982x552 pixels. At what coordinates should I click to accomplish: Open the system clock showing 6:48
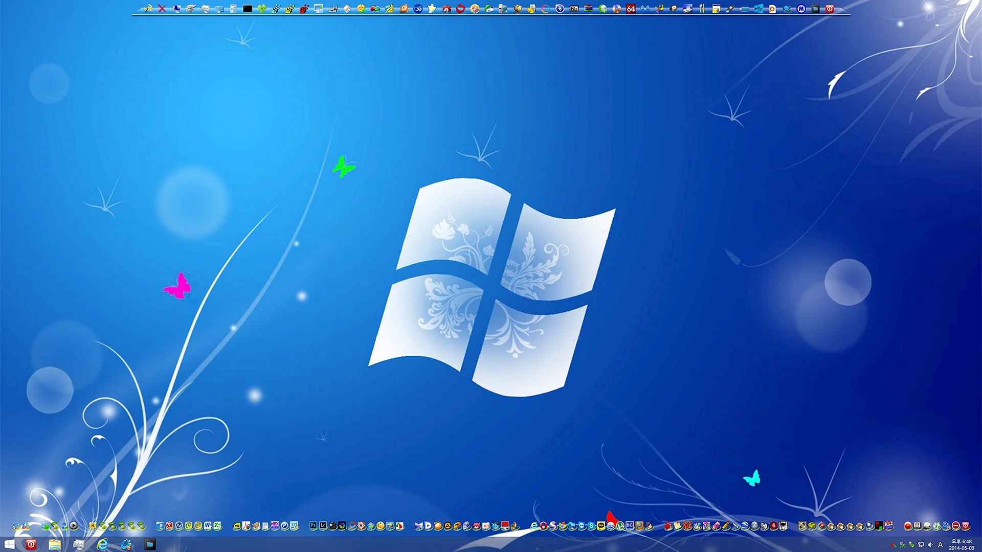(x=962, y=544)
